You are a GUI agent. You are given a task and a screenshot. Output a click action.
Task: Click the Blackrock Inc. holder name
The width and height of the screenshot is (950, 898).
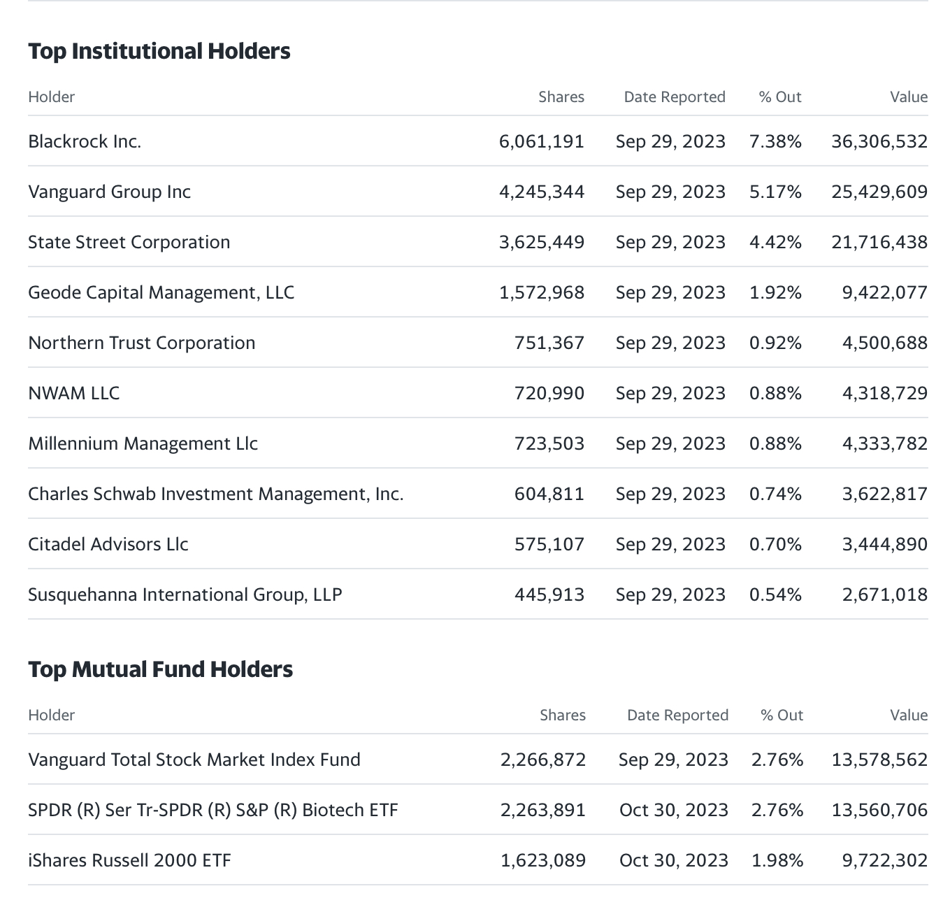tap(85, 141)
